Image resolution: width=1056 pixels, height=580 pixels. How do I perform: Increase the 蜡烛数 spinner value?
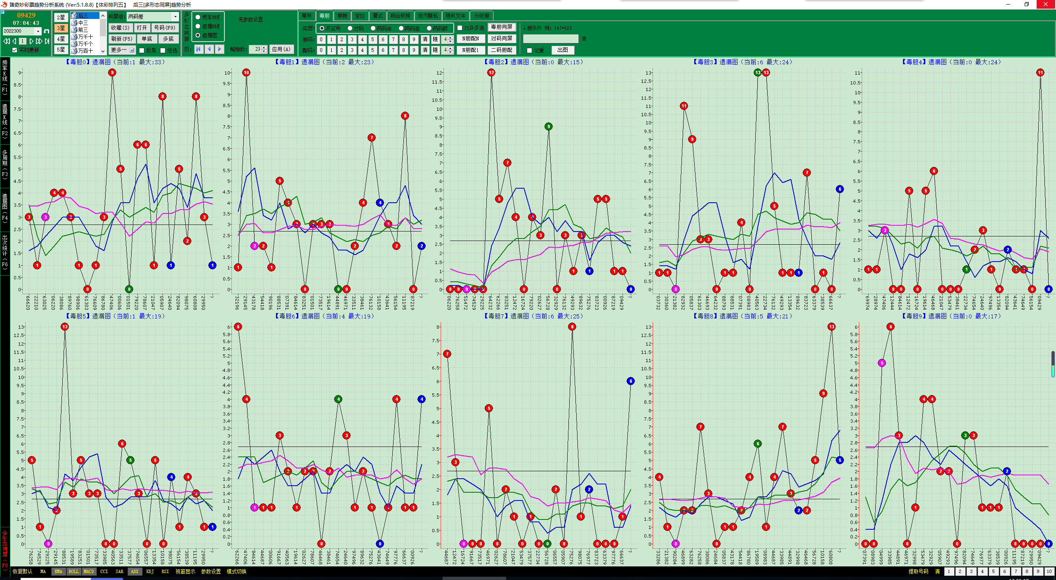(264, 47)
